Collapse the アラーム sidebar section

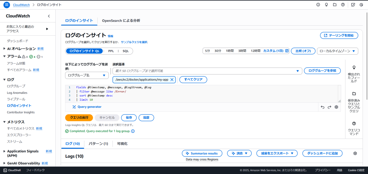point(5,56)
